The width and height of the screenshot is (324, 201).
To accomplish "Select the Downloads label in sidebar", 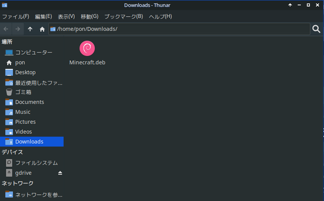I will click(x=29, y=142).
